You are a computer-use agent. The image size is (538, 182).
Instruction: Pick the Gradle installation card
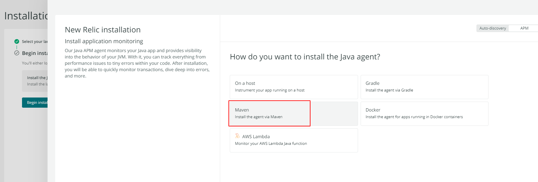click(x=424, y=87)
